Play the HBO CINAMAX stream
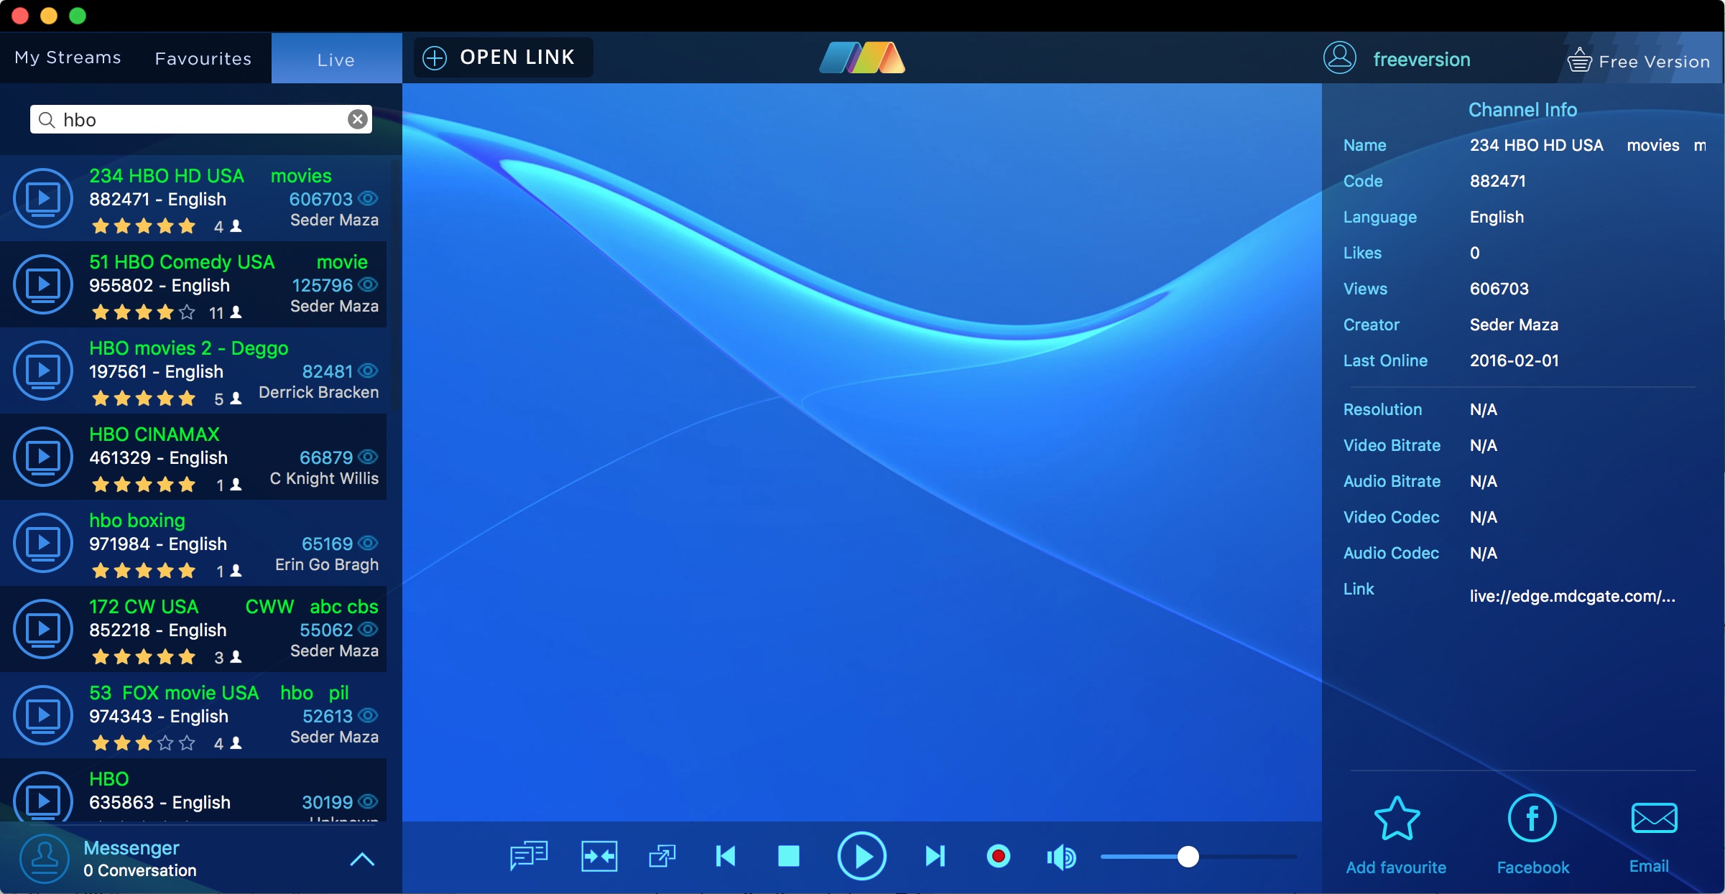 tap(43, 457)
